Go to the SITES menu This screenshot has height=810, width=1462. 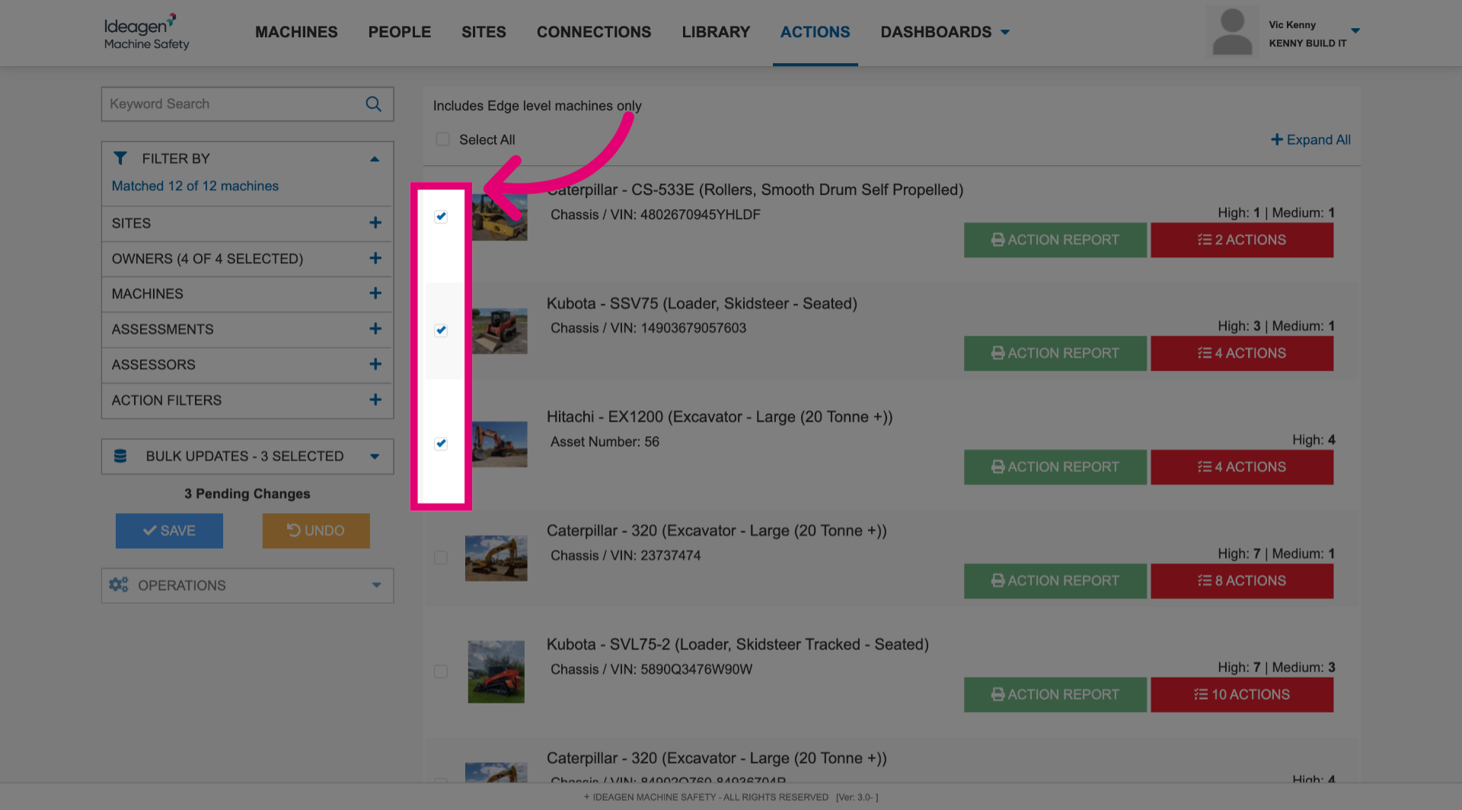484,32
